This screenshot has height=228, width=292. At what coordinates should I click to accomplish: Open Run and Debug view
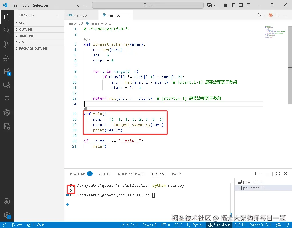tap(7, 58)
